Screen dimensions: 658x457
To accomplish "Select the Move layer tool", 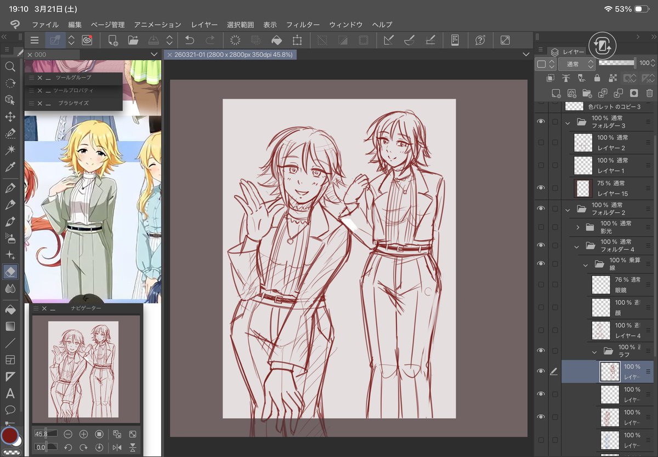I will (10, 117).
